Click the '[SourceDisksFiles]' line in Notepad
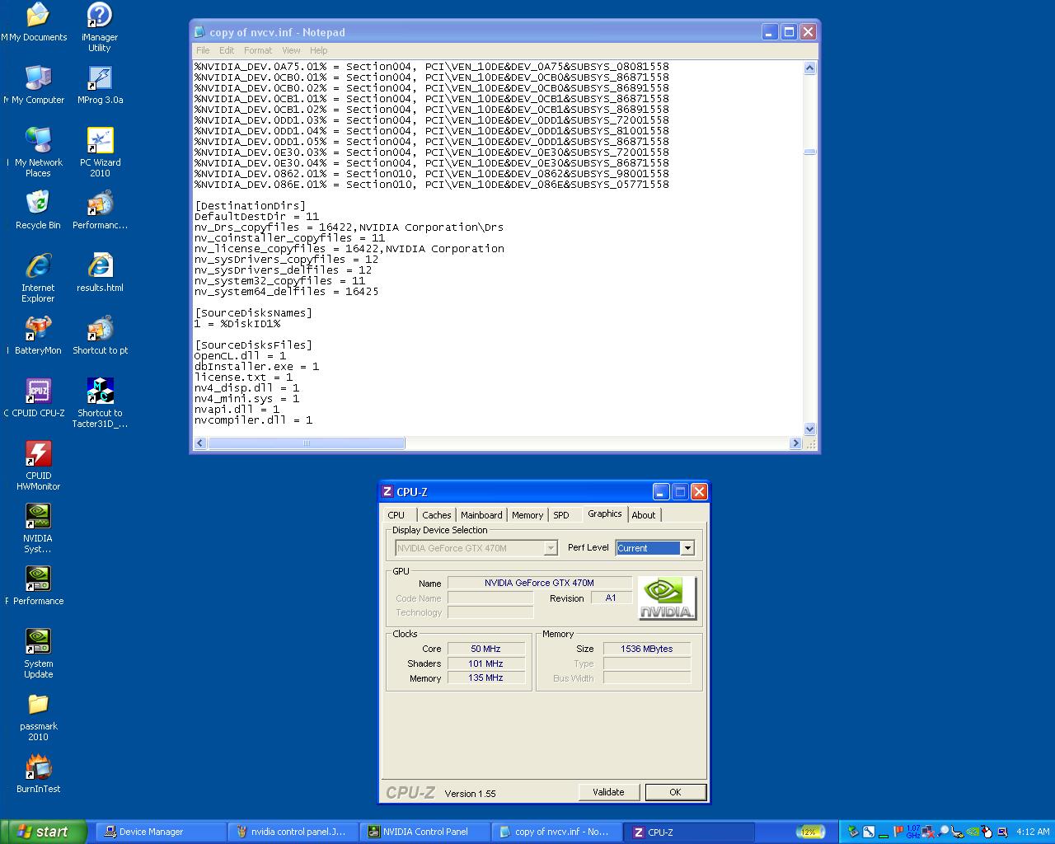 [253, 345]
